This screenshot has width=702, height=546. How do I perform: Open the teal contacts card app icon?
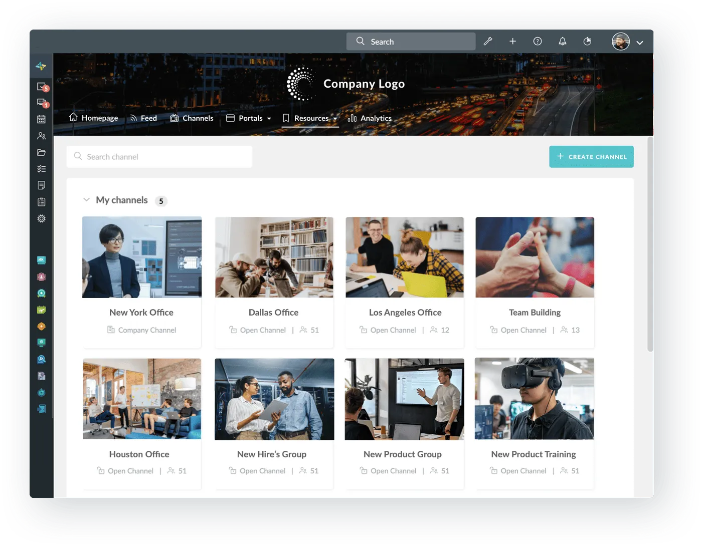pyautogui.click(x=41, y=260)
